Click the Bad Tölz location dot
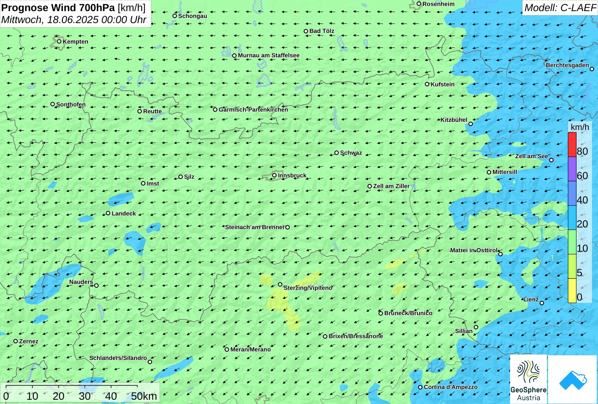The height and width of the screenshot is (404, 598). [306, 31]
